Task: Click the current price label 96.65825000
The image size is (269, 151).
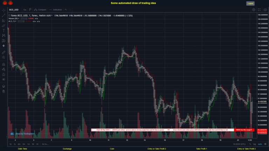Action: click(262, 101)
